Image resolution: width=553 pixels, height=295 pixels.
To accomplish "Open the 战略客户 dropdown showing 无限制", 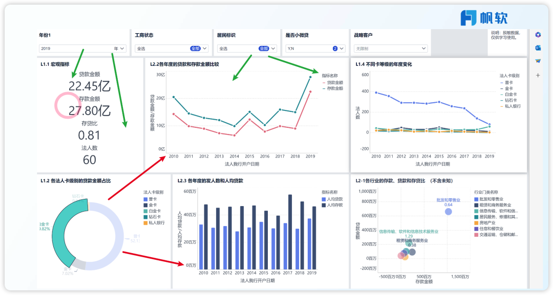I will pos(391,49).
